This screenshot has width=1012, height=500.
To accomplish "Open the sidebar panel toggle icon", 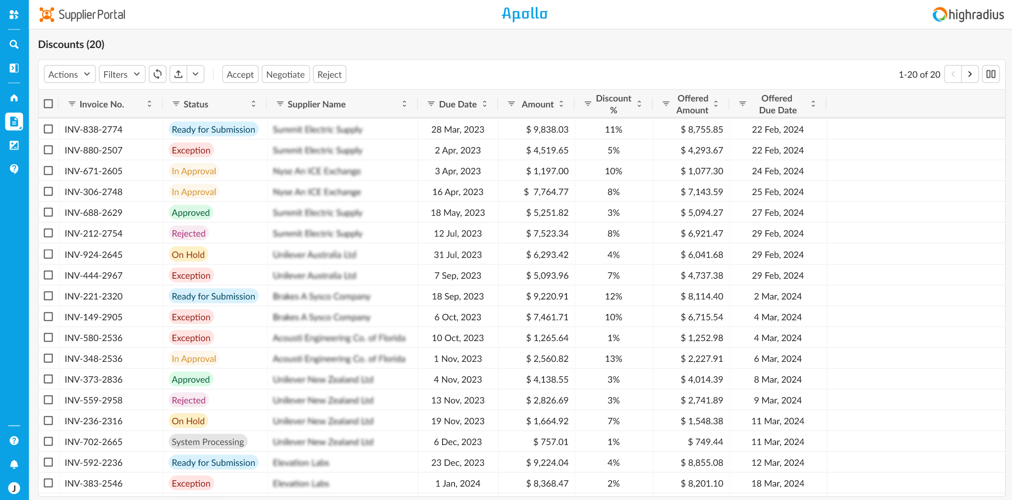I will click(14, 68).
